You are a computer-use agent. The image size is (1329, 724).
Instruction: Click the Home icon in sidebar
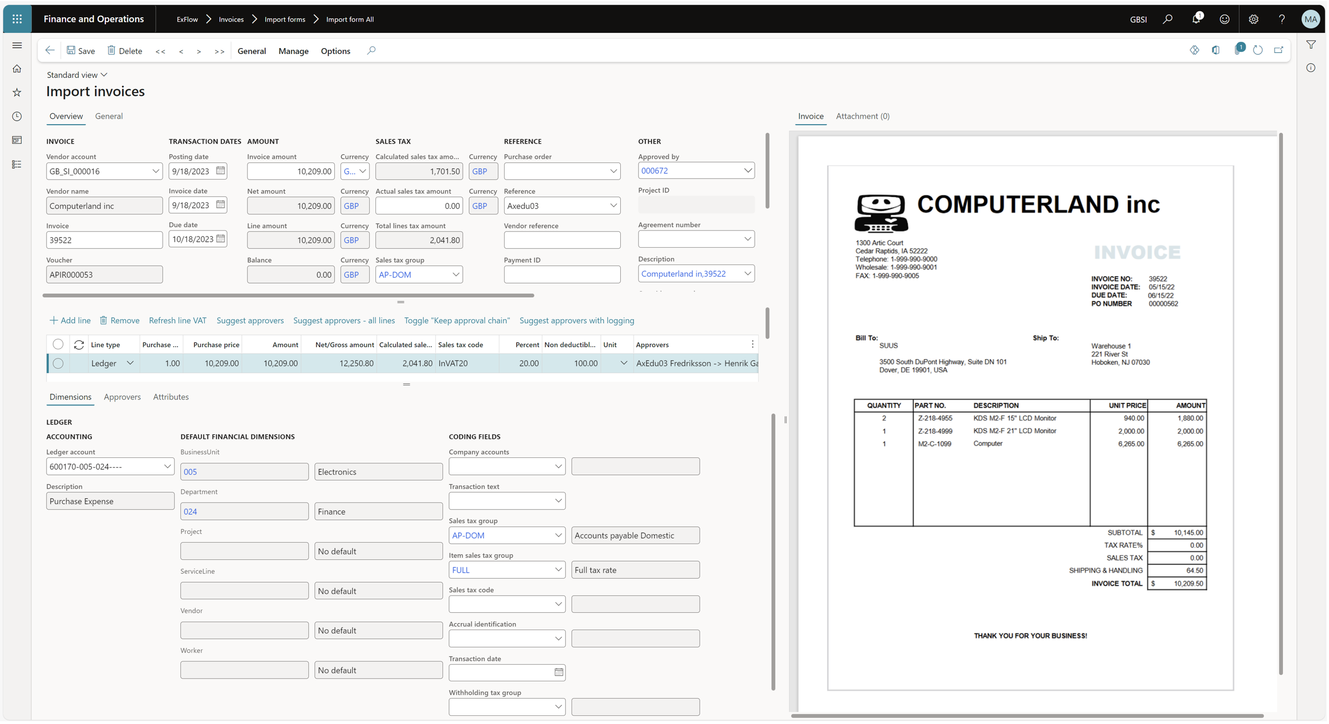click(17, 69)
